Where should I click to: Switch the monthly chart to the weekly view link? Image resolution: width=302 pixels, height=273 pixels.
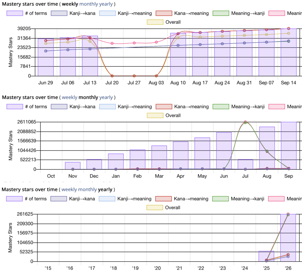pyautogui.click(x=69, y=97)
